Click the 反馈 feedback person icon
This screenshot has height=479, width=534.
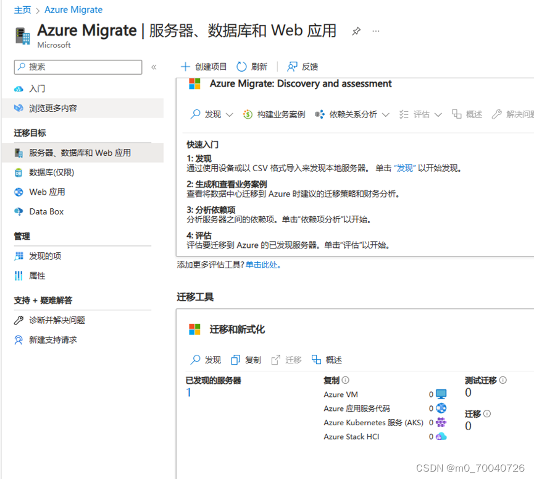pyautogui.click(x=292, y=67)
